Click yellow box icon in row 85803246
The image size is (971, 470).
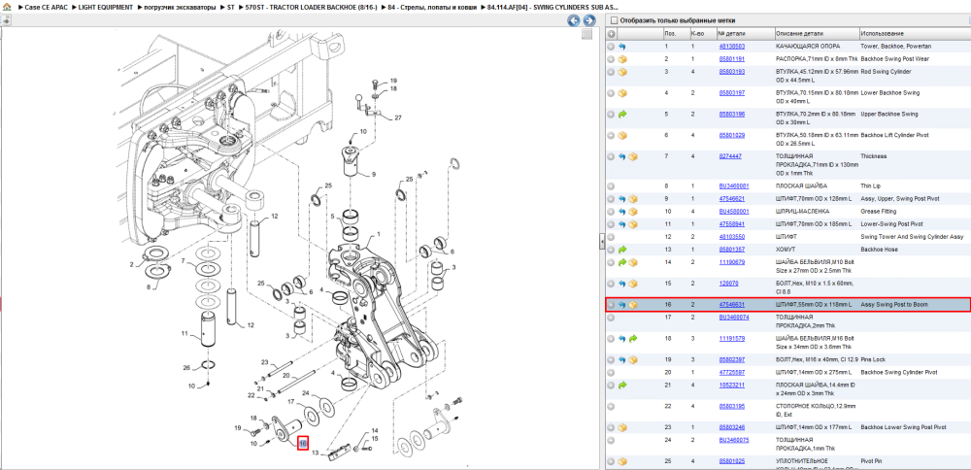622,427
